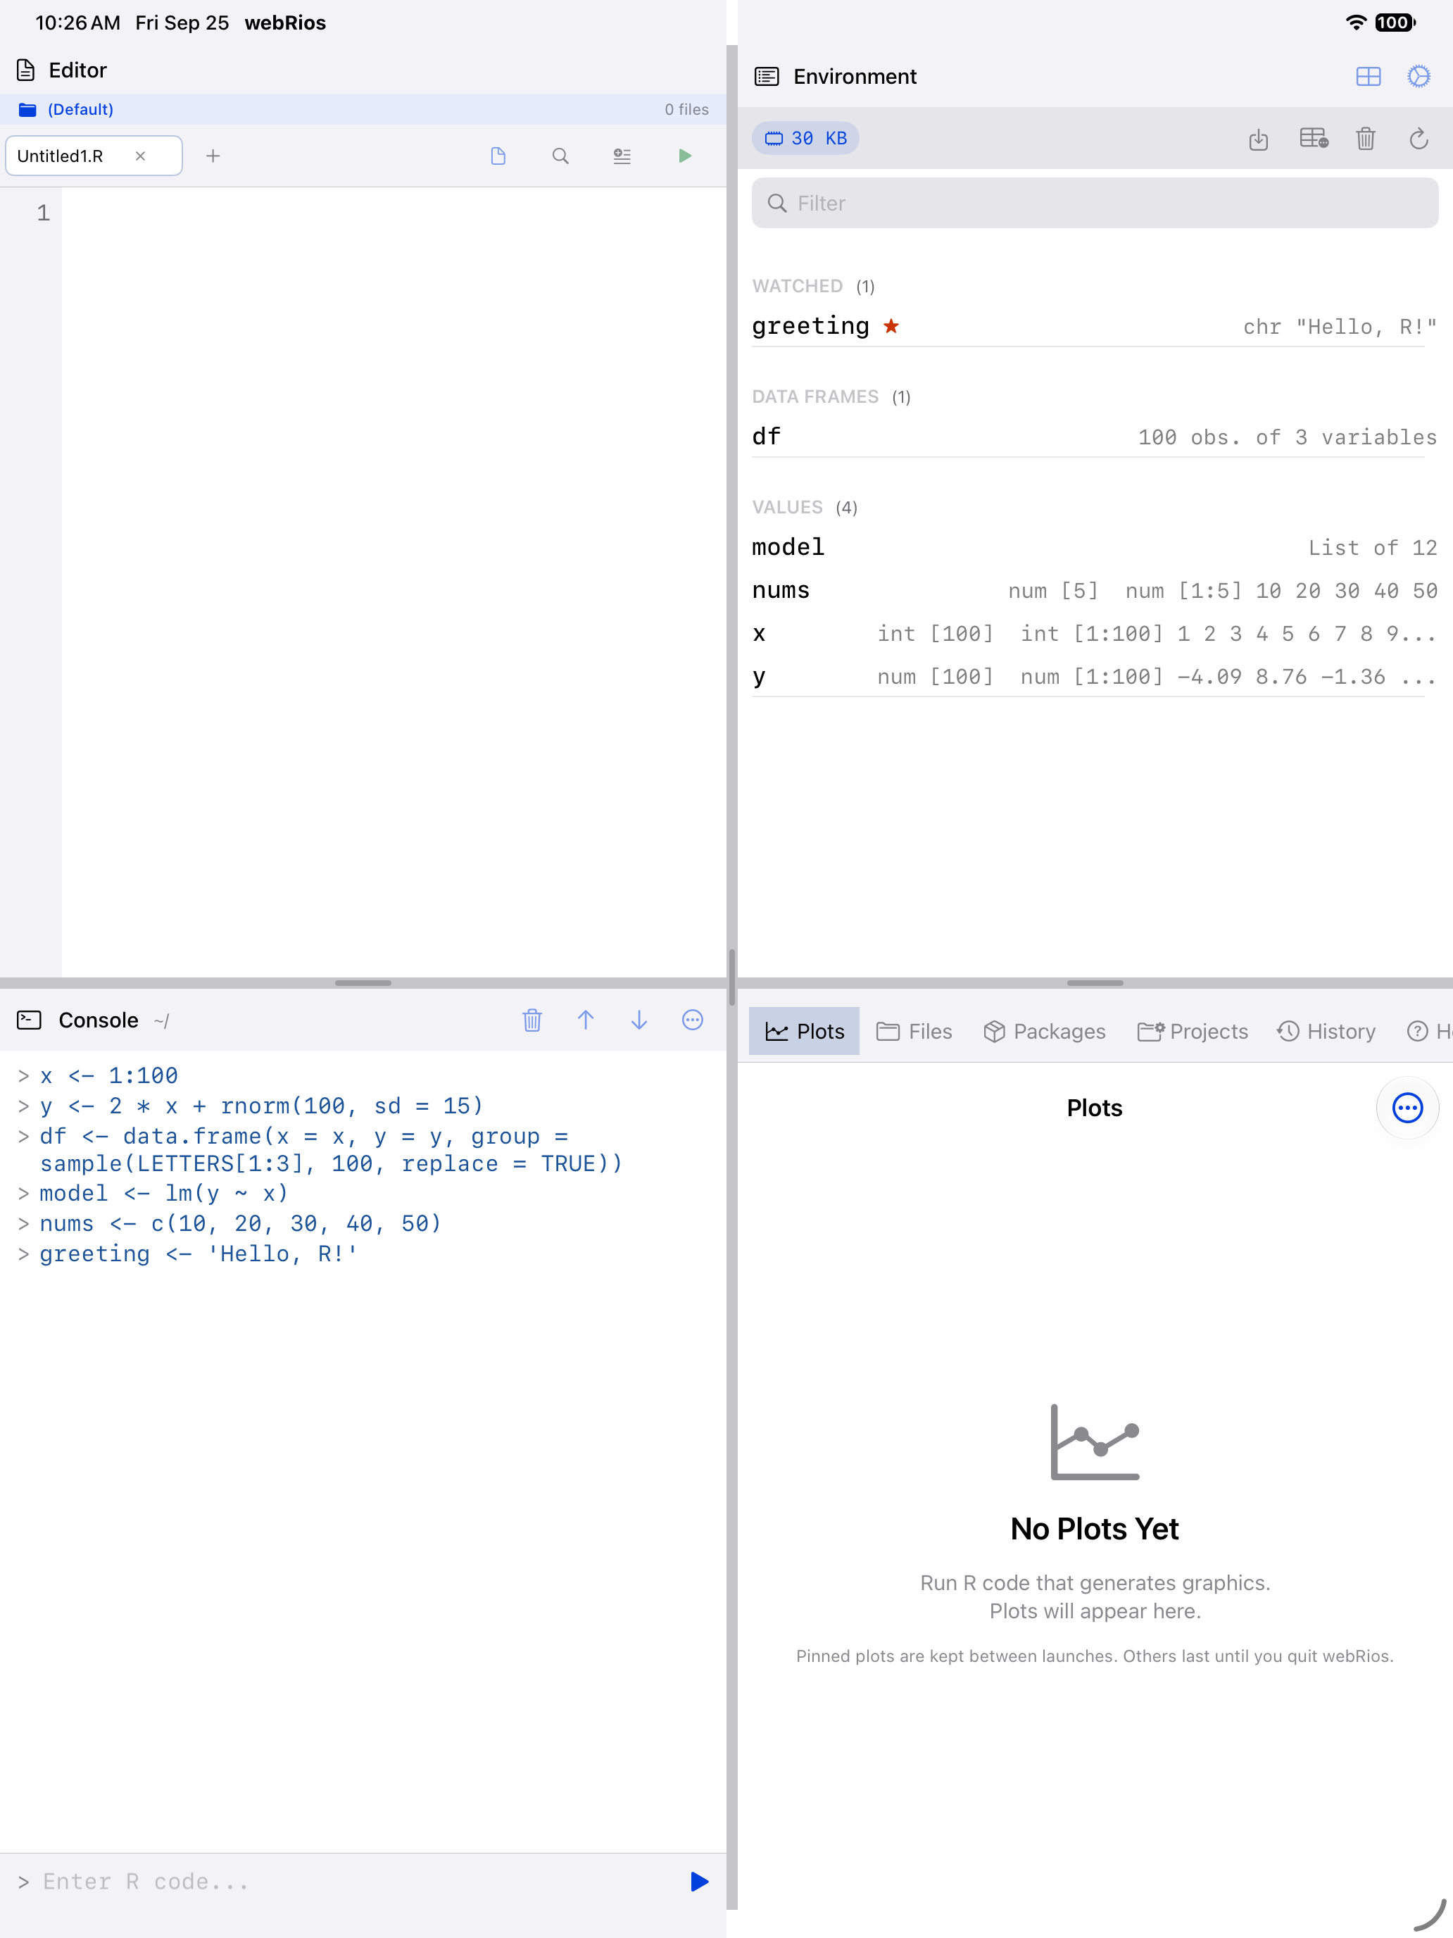Switch to the Files tab
Viewport: 1453px width, 1938px height.
(x=914, y=1031)
